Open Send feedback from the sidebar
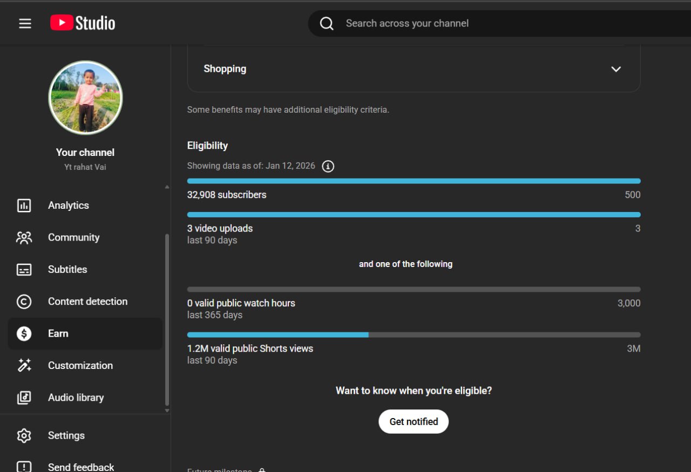The height and width of the screenshot is (472, 691). coord(80,467)
